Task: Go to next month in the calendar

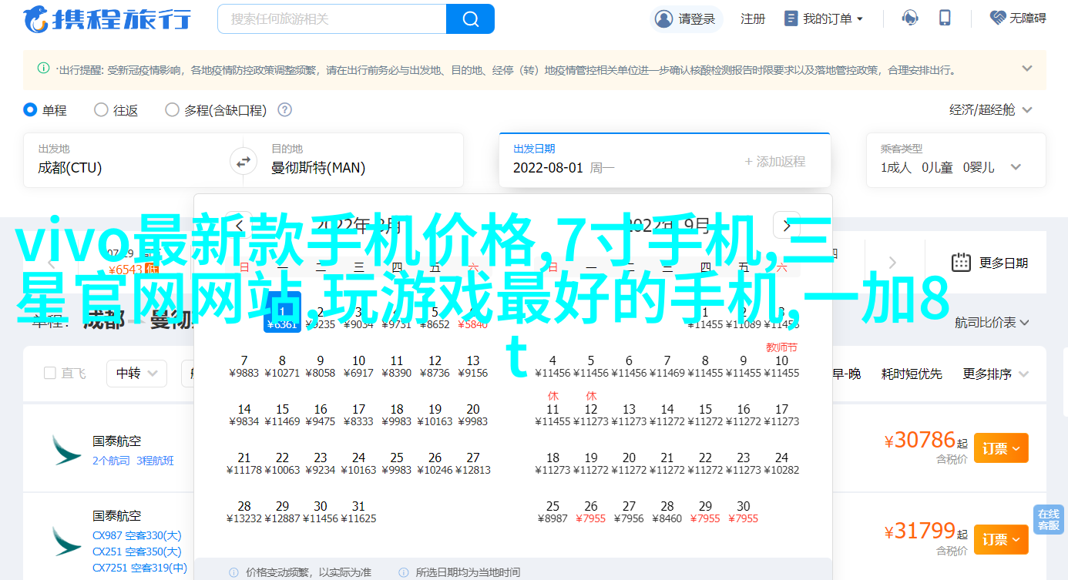Action: tap(787, 226)
